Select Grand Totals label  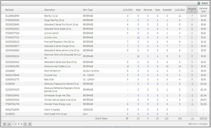[x=102, y=118]
